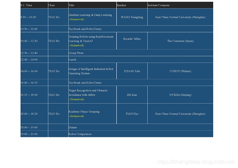Select Tea Break and Robot Demo at 10:30

85,29
